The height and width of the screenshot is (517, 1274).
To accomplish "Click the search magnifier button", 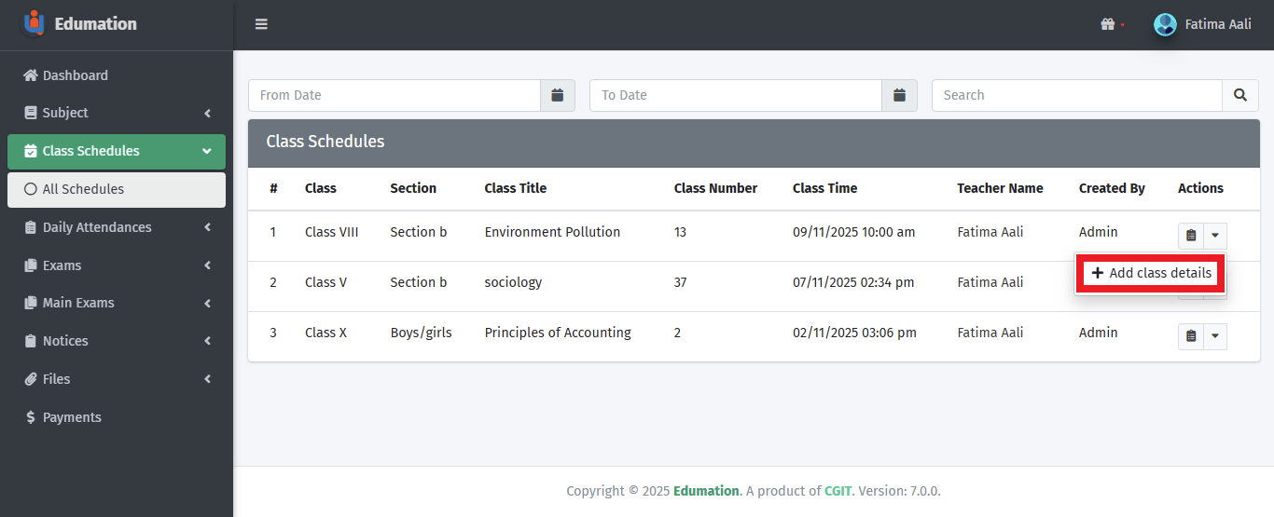I will click(x=1239, y=95).
